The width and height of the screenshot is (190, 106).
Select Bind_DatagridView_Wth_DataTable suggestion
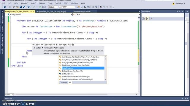pos(76,65)
